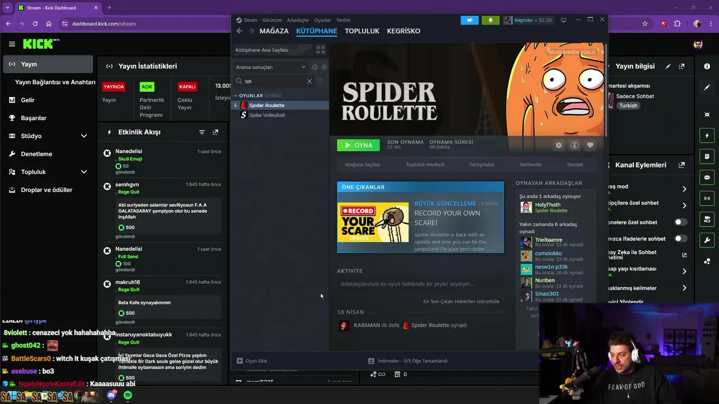Viewport: 719px width, 404px height.
Task: Add Spider Roulette to favorites via heart icon
Action: (590, 145)
